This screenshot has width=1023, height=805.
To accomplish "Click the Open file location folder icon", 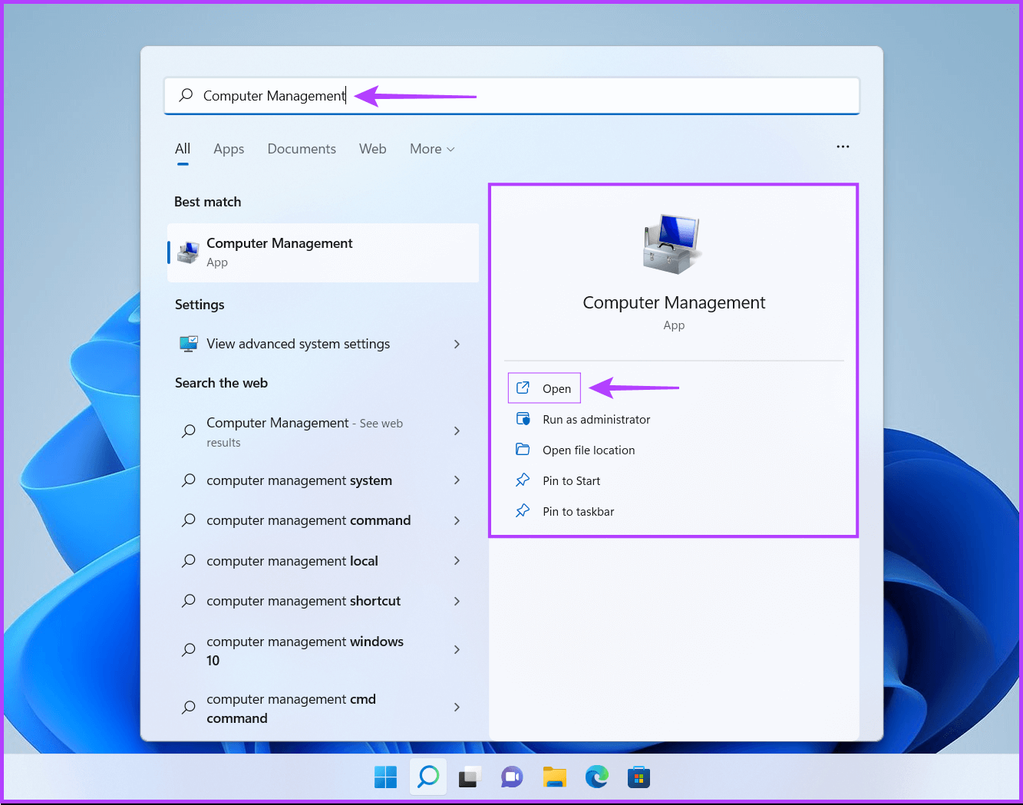I will tap(523, 450).
